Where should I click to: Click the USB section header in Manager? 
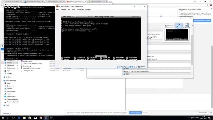(x=156, y=74)
